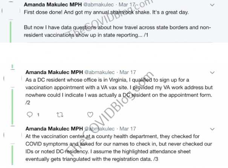Expand the second tweet's chevron menu

pyautogui.click(x=213, y=72)
